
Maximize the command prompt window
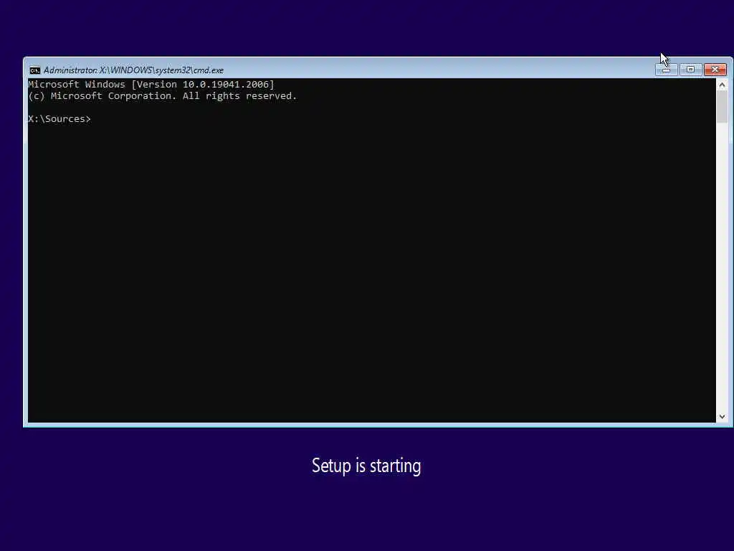[x=690, y=70]
